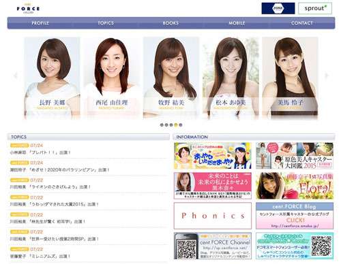Open the まーやとしおだとまーや banner
This screenshot has width=341, height=264.
213,156
